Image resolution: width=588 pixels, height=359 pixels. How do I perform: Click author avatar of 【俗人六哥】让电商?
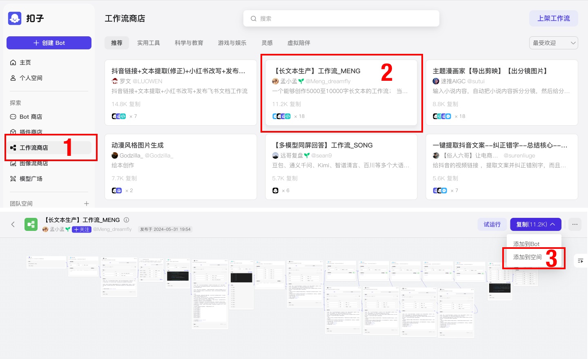[436, 155]
